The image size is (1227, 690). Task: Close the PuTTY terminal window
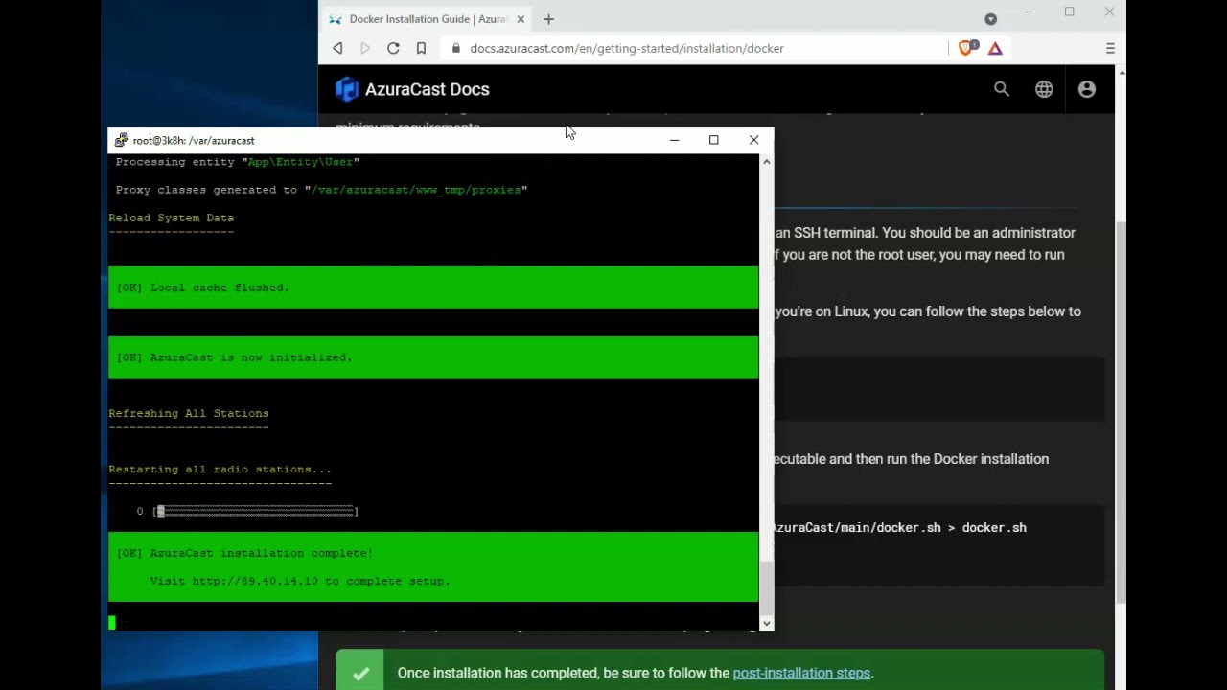coord(753,140)
